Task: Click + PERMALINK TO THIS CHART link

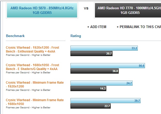Action: click(x=139, y=27)
